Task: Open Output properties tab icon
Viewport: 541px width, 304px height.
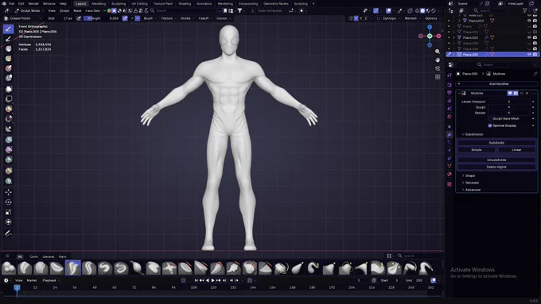Action: coord(450,93)
